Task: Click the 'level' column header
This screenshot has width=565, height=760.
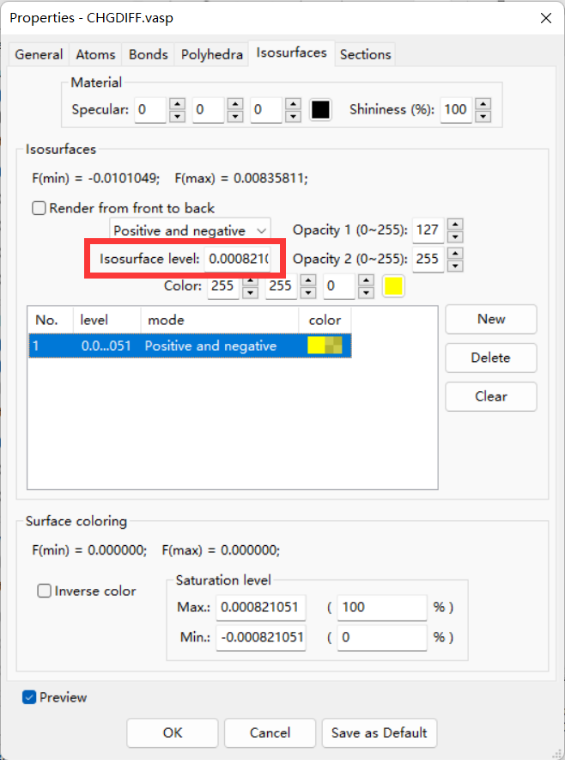Action: 107,320
